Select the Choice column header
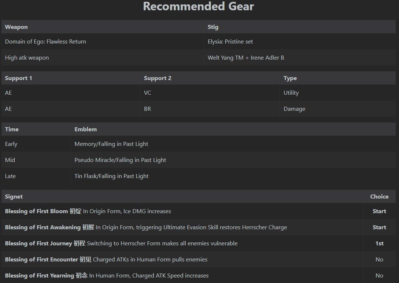399x283 pixels. pyautogui.click(x=379, y=197)
